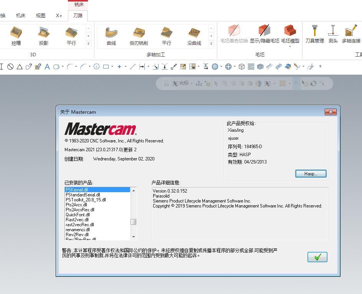Click the triangle angle analysis icon
The image size is (362, 294).
tap(20, 67)
